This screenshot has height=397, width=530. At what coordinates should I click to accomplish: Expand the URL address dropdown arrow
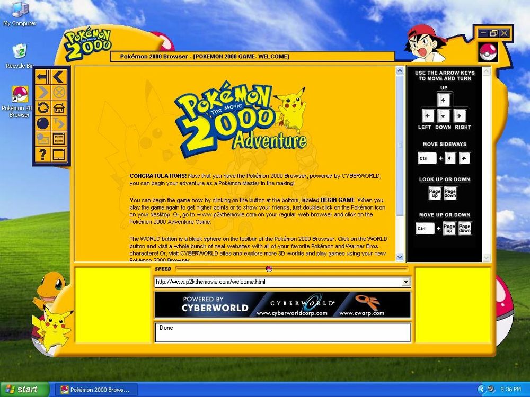(406, 283)
